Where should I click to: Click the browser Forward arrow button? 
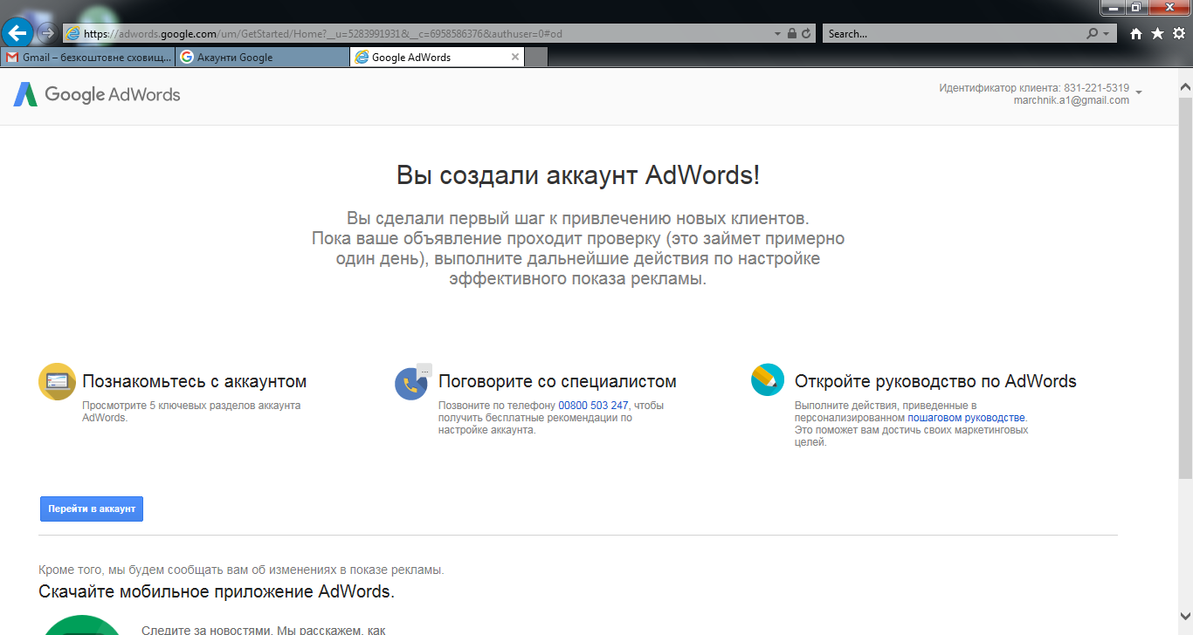(47, 34)
